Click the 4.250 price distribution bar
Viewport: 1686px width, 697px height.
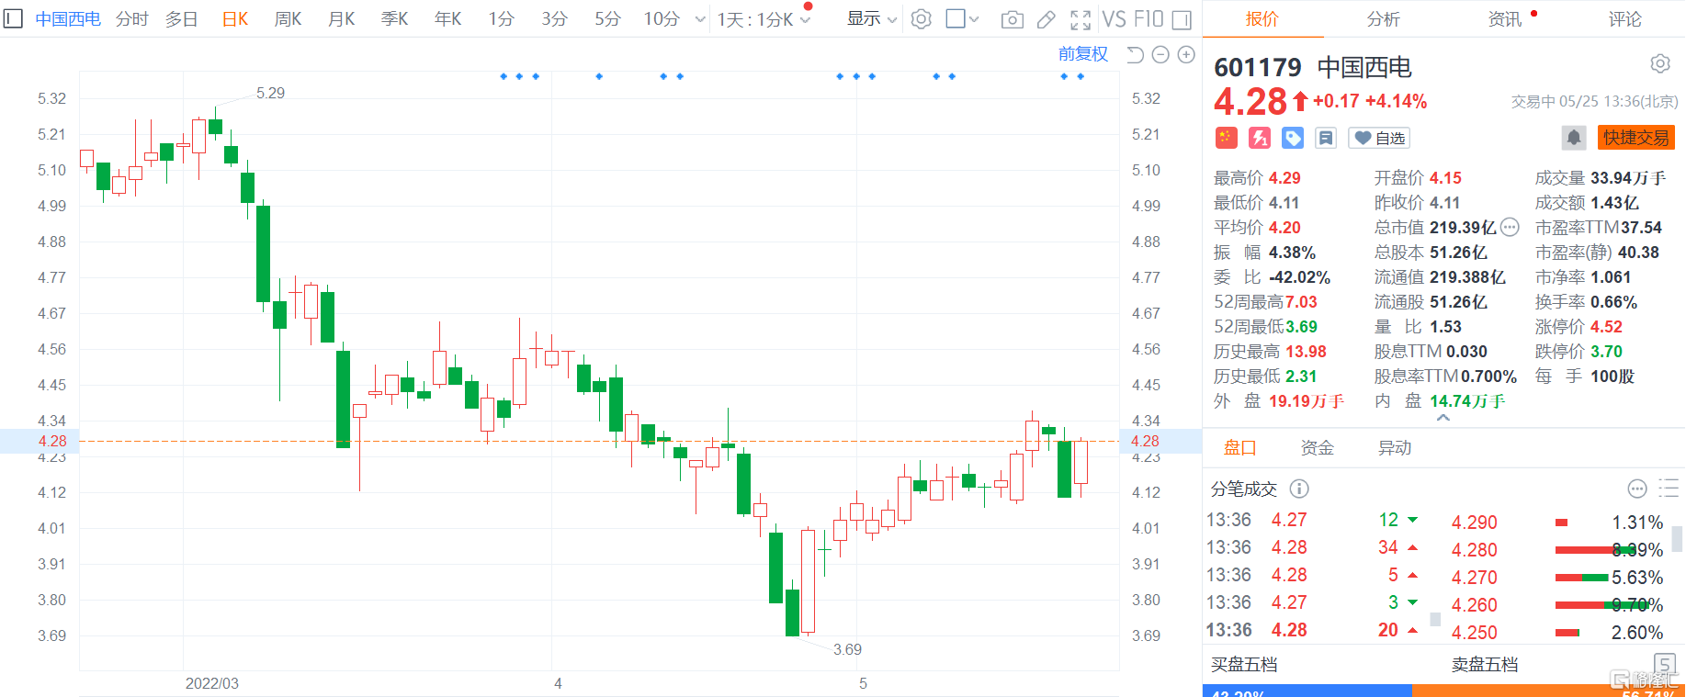(1567, 633)
